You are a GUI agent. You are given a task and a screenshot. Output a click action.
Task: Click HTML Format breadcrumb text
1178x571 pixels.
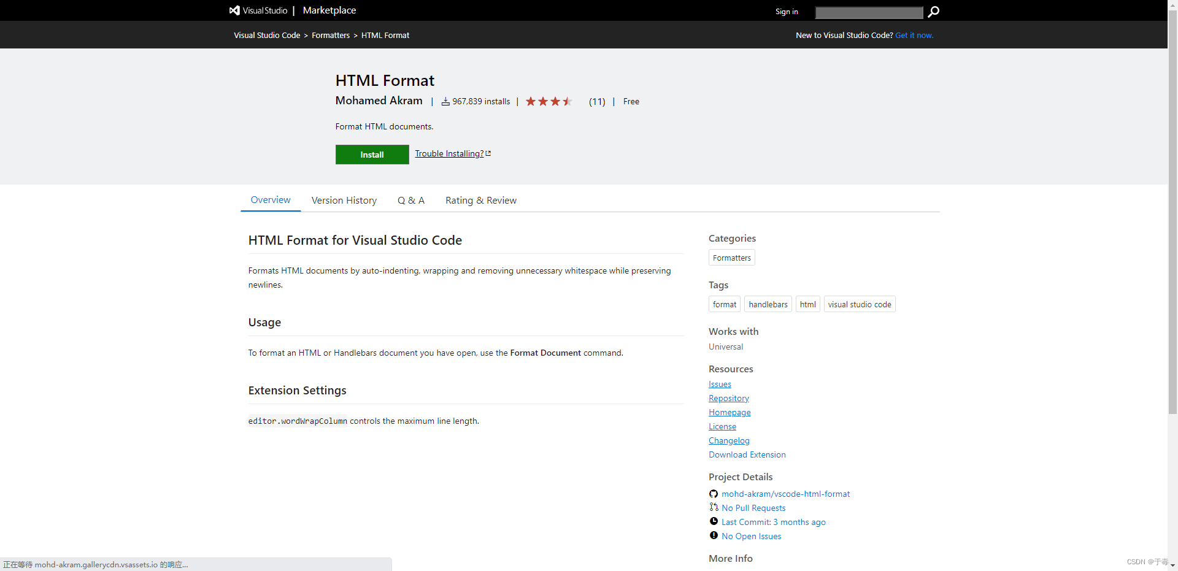click(x=385, y=35)
